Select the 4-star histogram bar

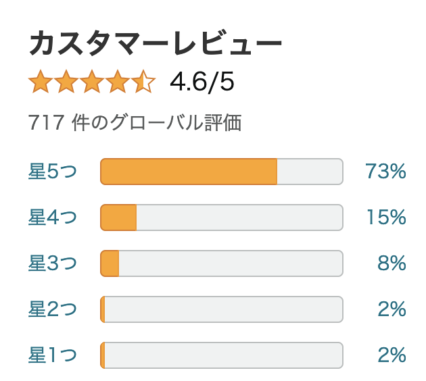click(222, 218)
